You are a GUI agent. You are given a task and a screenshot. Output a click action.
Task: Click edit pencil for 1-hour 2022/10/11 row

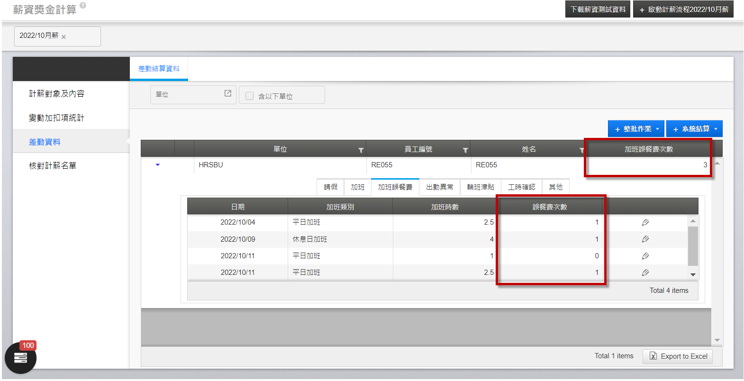(645, 256)
